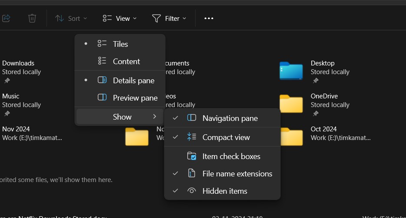Image resolution: width=406 pixels, height=218 pixels.
Task: Toggle File name extensions
Action: click(x=223, y=173)
